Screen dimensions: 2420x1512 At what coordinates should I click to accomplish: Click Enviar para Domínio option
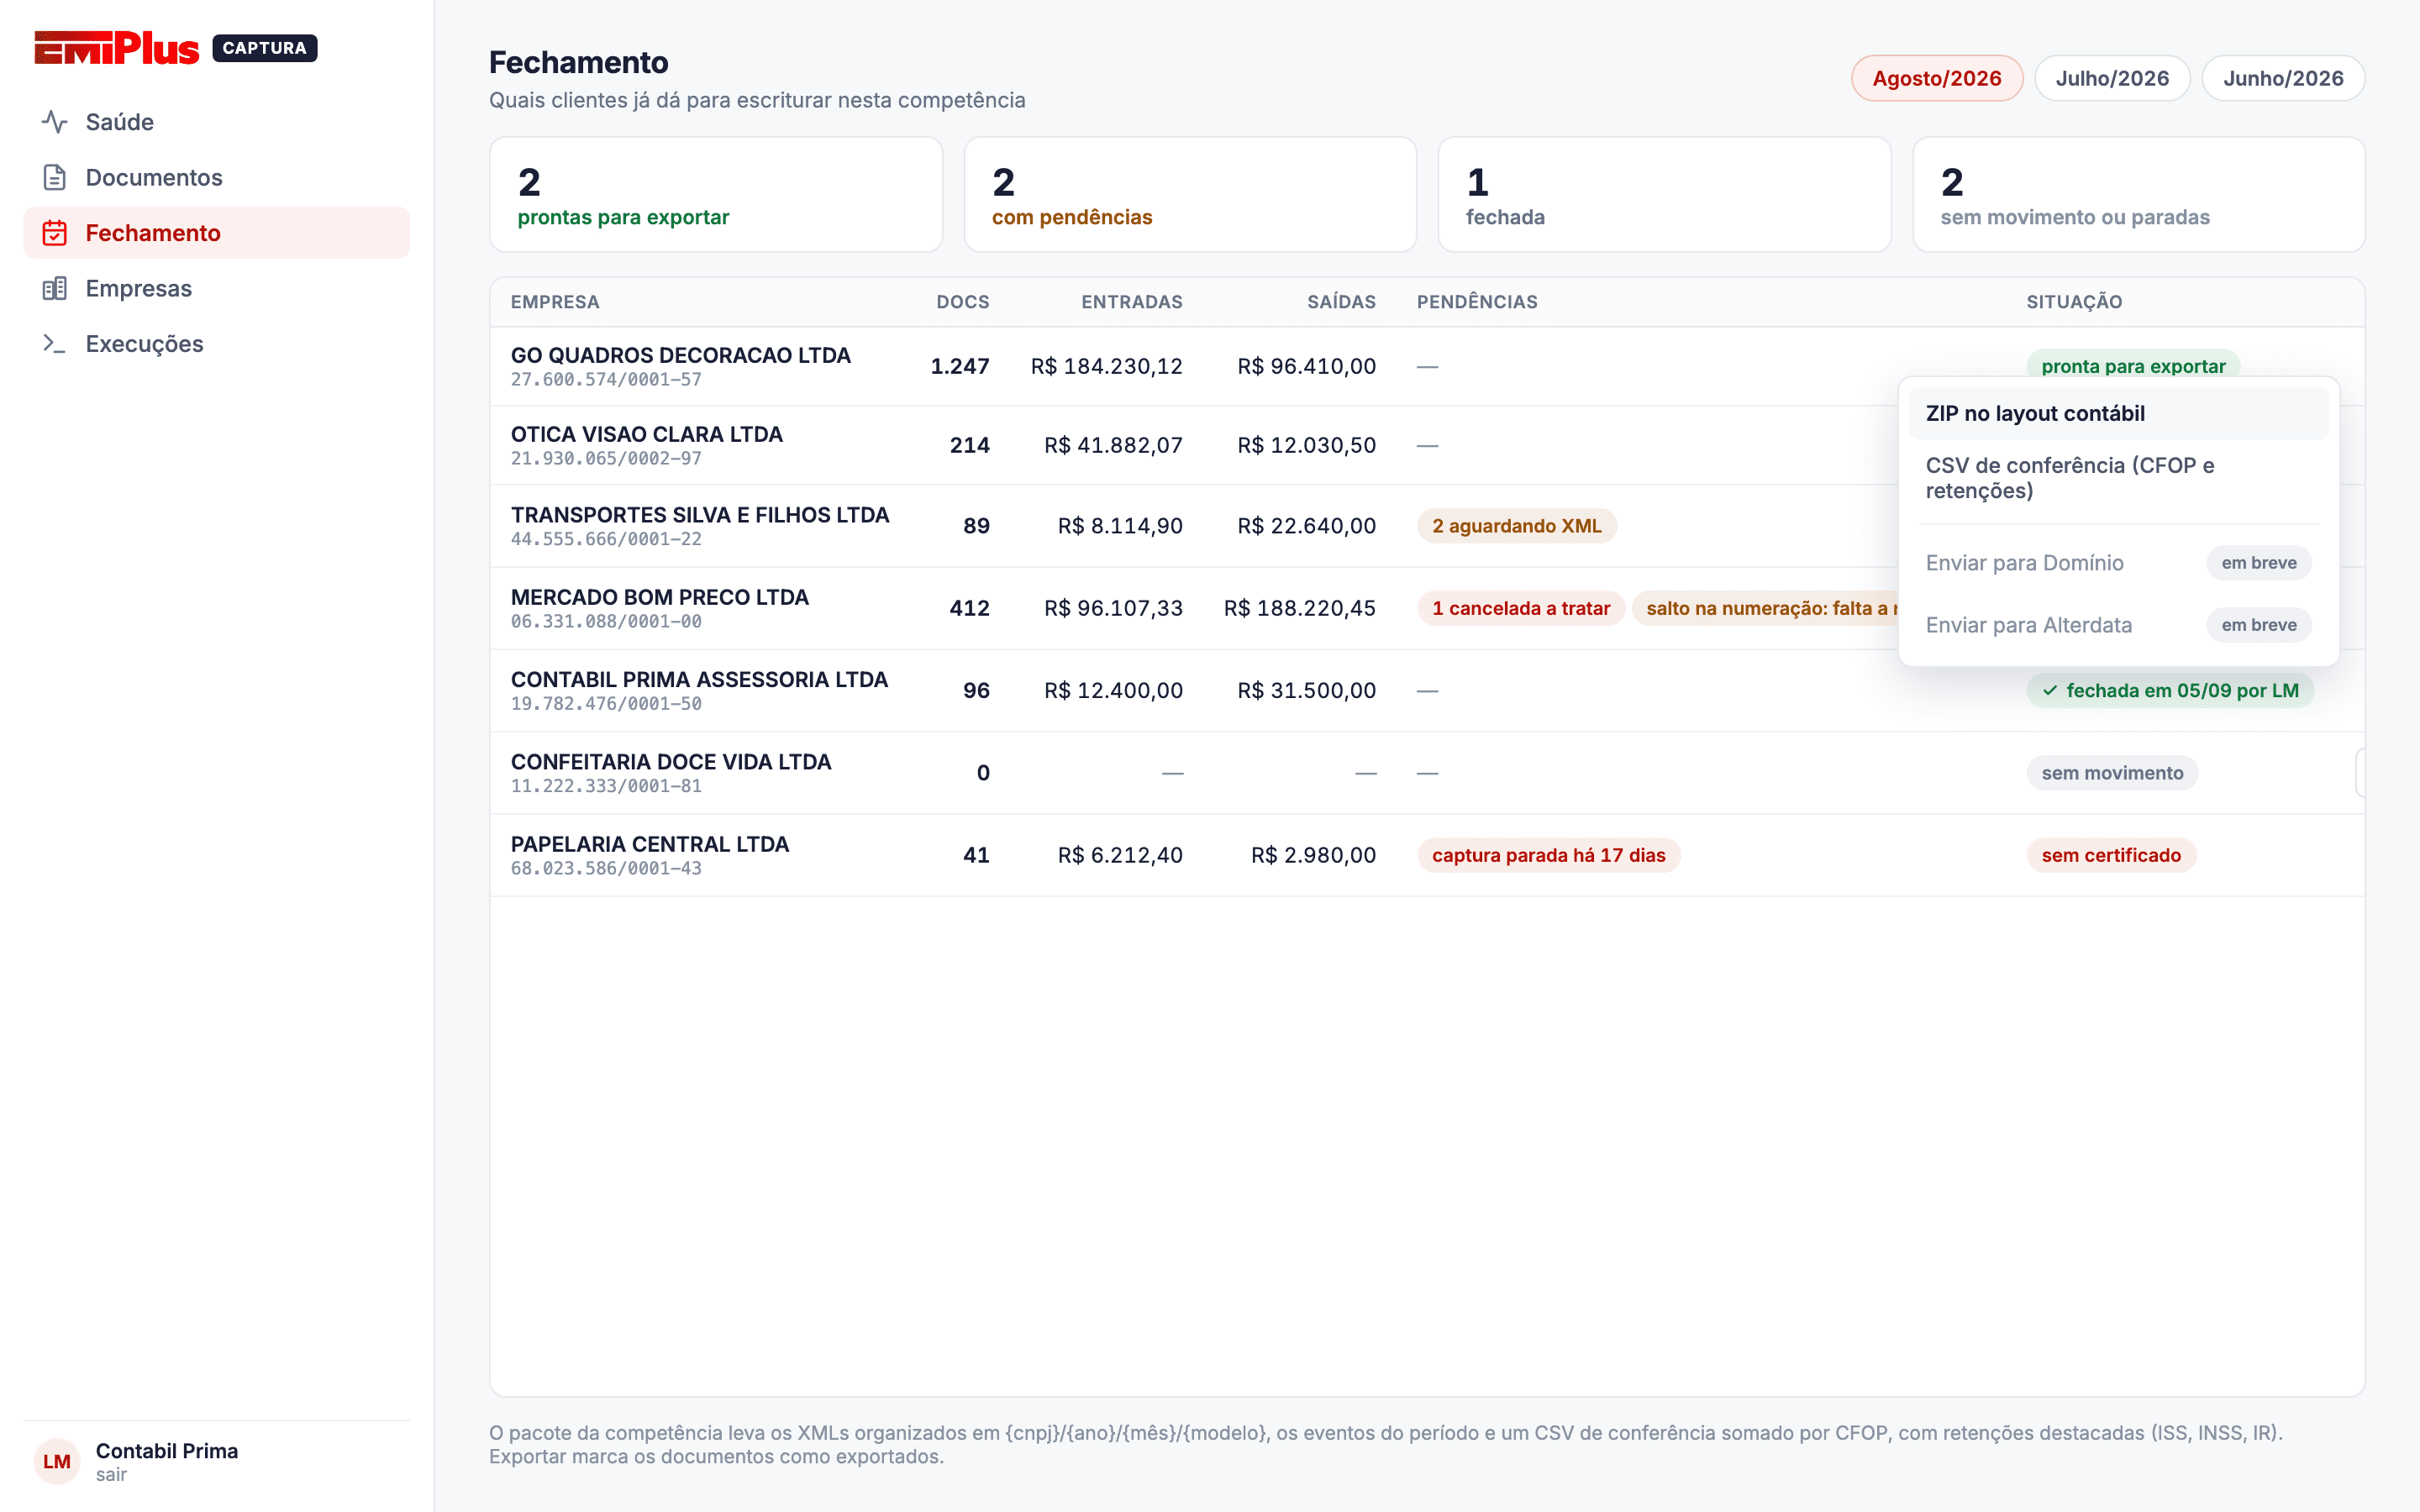[2118, 563]
